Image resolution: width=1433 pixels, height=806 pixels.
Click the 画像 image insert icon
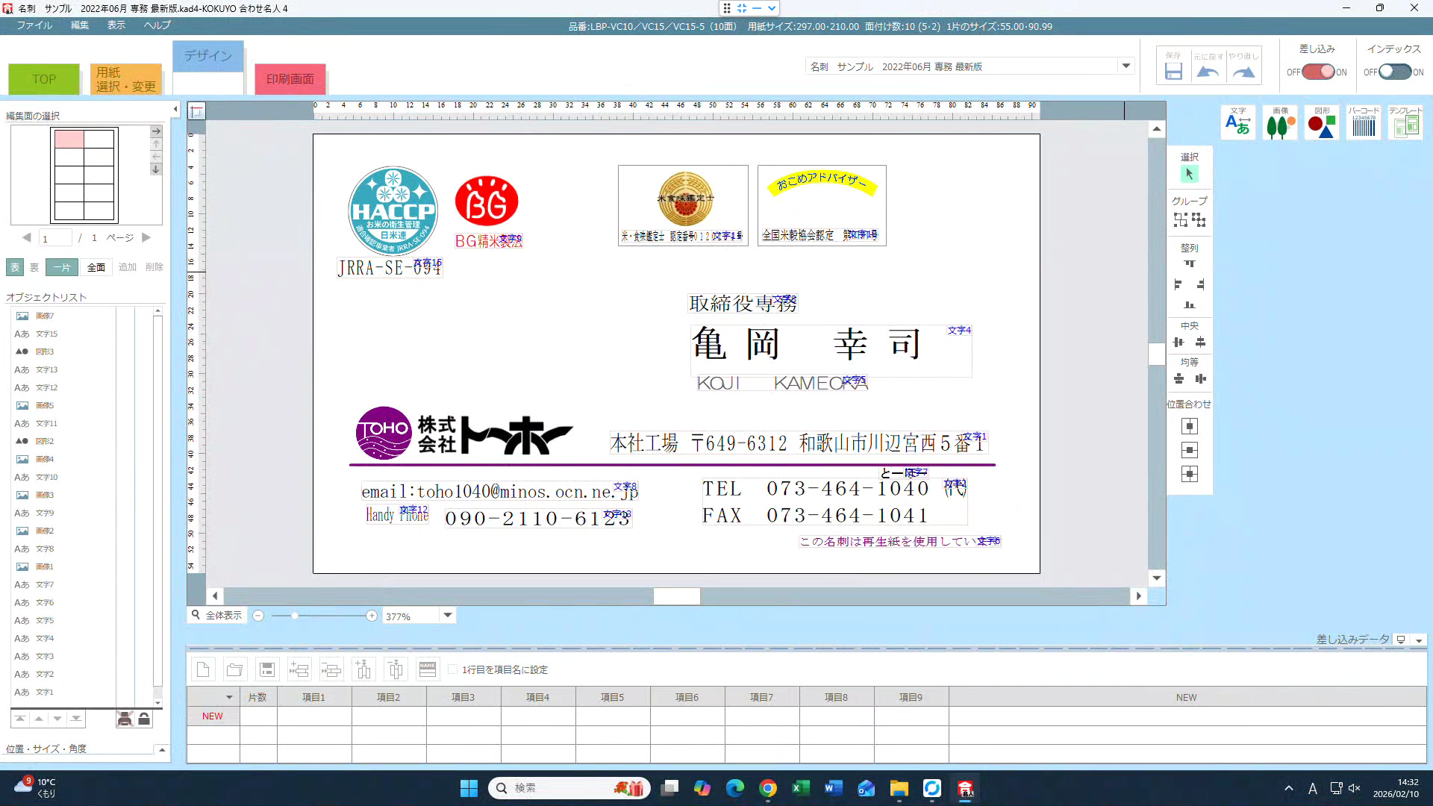pyautogui.click(x=1280, y=122)
